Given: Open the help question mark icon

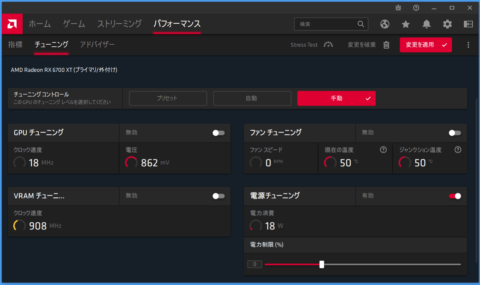Looking at the screenshot, I should 416,8.
